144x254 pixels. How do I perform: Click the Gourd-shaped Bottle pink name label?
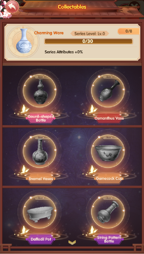click(40, 118)
